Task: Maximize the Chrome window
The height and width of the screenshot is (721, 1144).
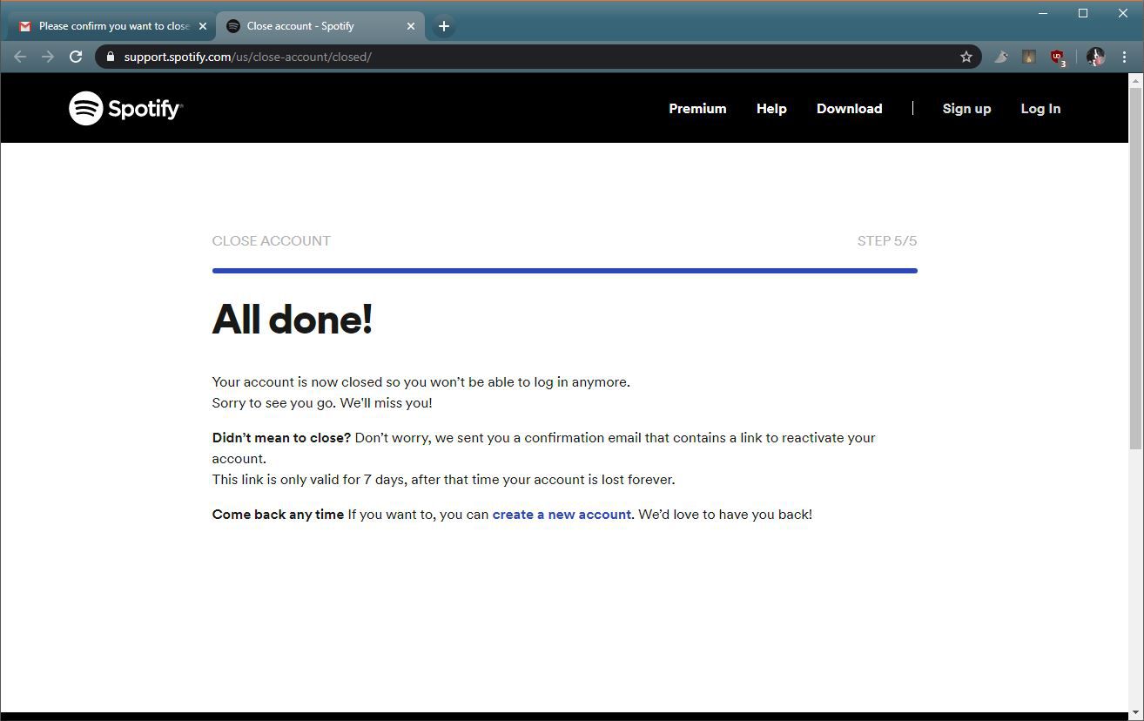Action: [x=1083, y=13]
